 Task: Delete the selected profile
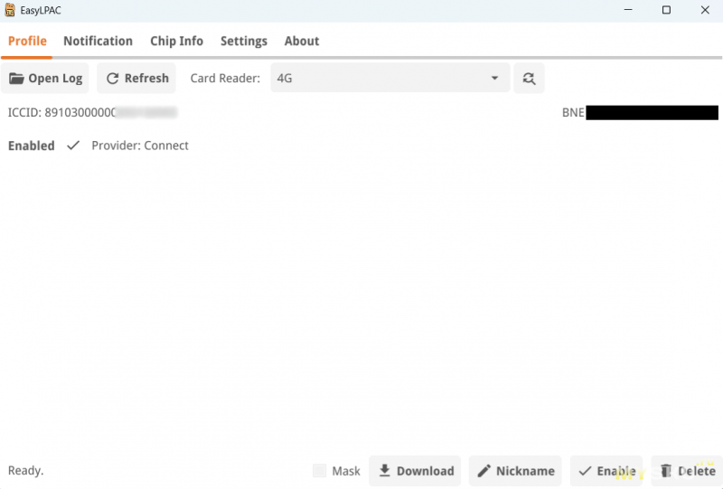pos(687,471)
